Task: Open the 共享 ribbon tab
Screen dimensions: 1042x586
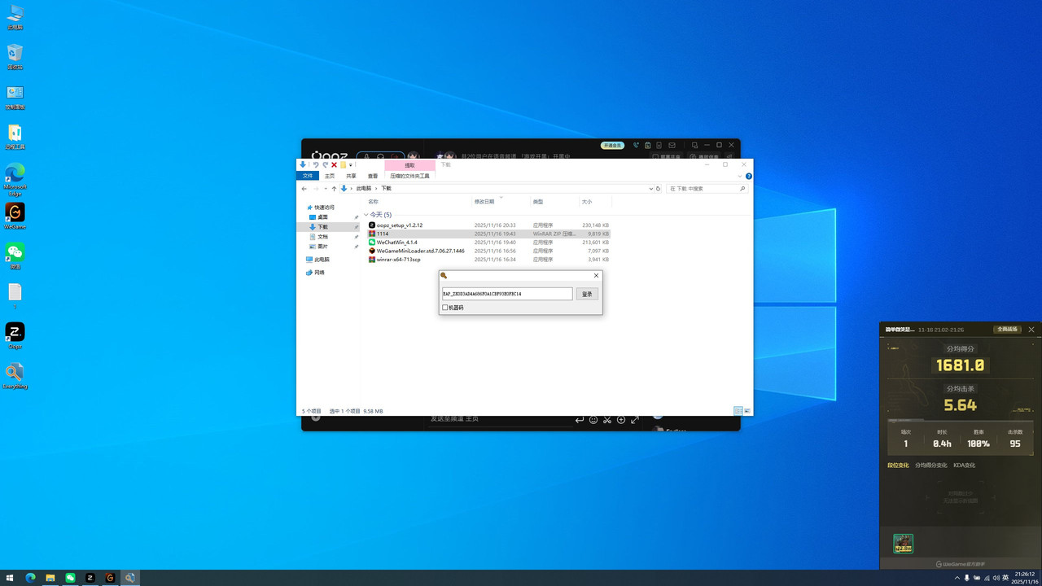Action: coord(351,176)
